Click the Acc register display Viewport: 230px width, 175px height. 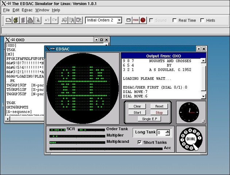point(106,149)
